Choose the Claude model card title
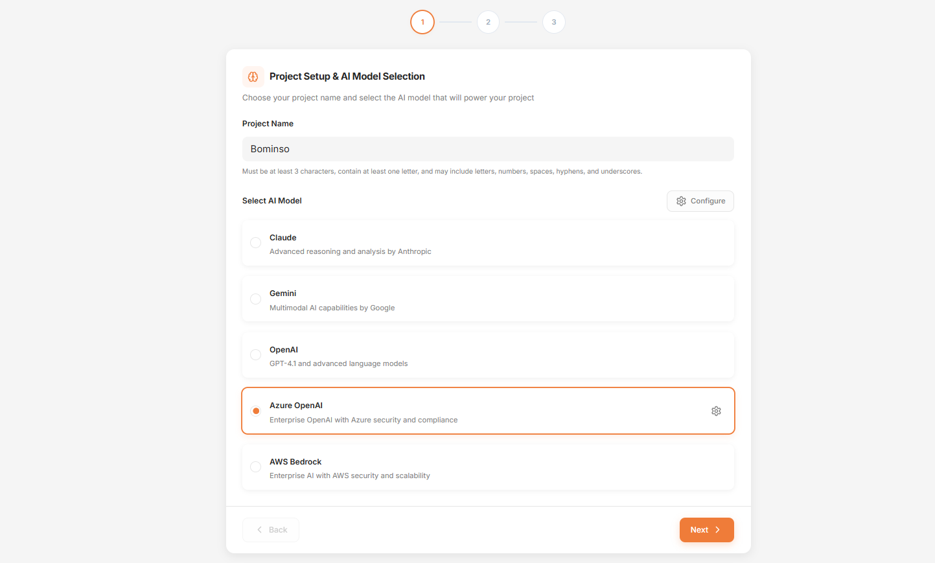Screen dimensions: 935x563 [x=283, y=238]
